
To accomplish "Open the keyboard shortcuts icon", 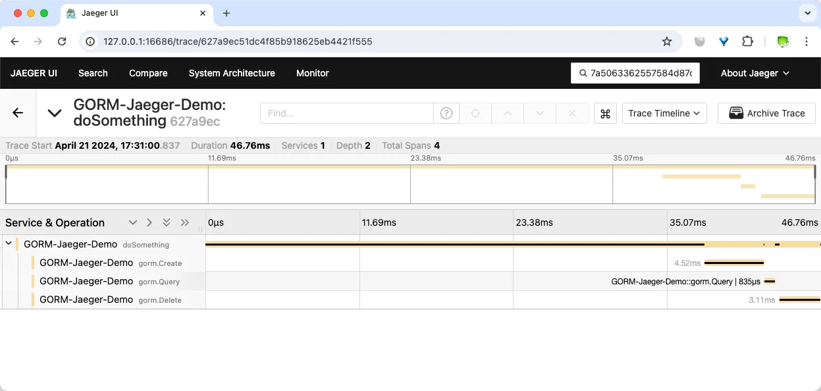I will click(x=605, y=113).
